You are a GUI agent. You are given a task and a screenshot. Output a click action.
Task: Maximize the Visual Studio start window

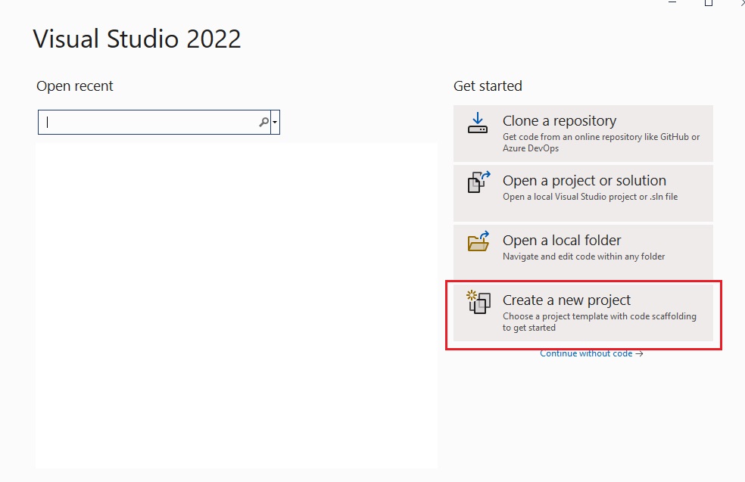click(709, 2)
